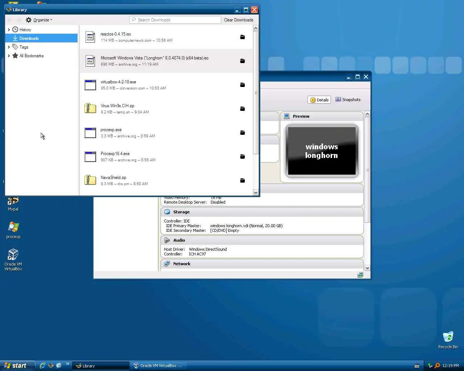Click the Oracle VM VirtualBox desktop shortcut
The image size is (464, 371).
pos(13,260)
